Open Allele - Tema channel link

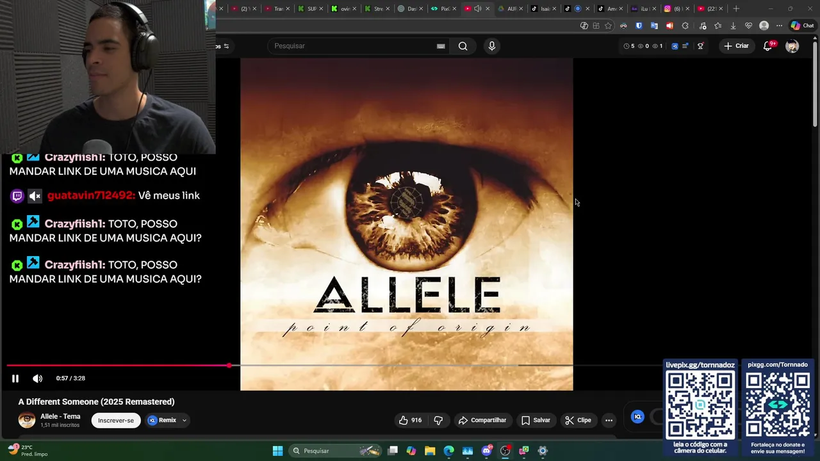pyautogui.click(x=60, y=416)
